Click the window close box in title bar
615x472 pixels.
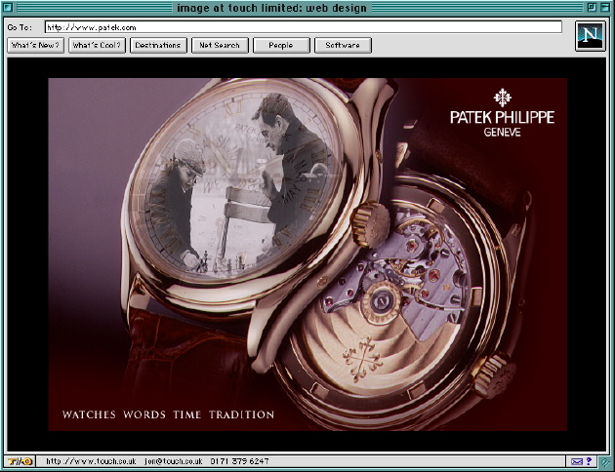coord(8,8)
